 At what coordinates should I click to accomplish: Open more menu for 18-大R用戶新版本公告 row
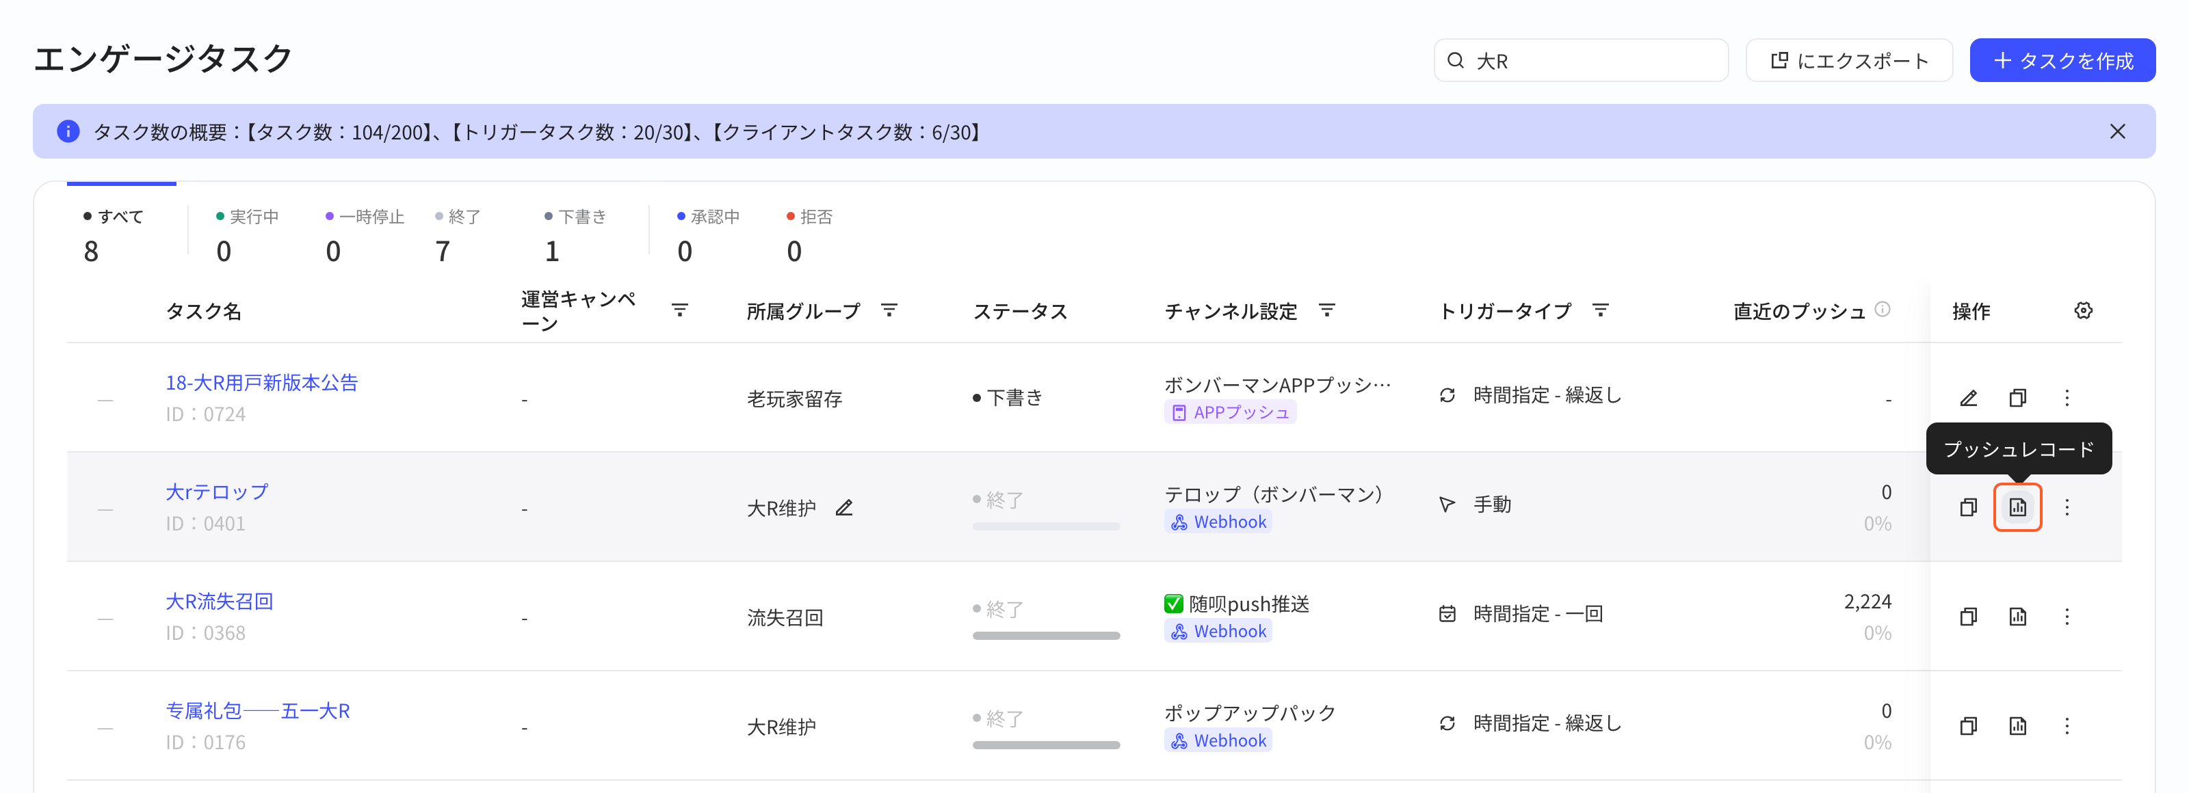2067,397
